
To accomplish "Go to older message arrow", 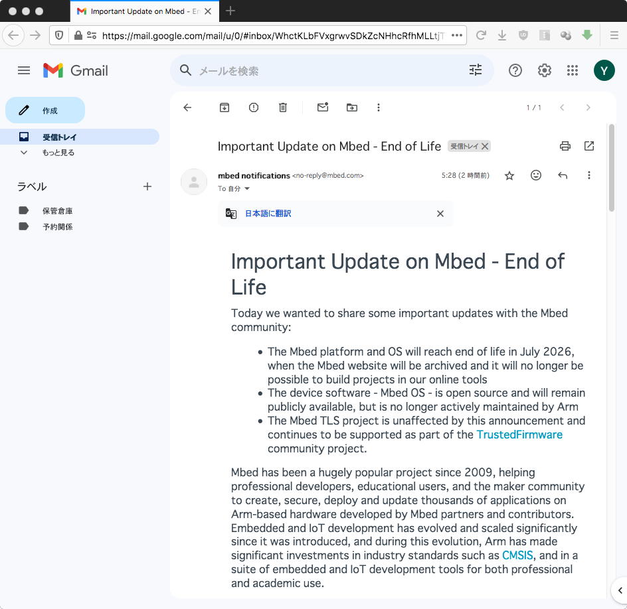I will tap(588, 107).
